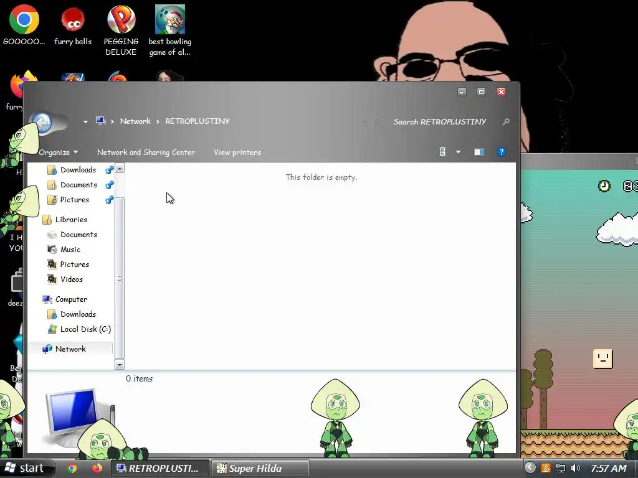Click the pin icon next to Downloads
Image resolution: width=638 pixels, height=478 pixels.
(110, 170)
